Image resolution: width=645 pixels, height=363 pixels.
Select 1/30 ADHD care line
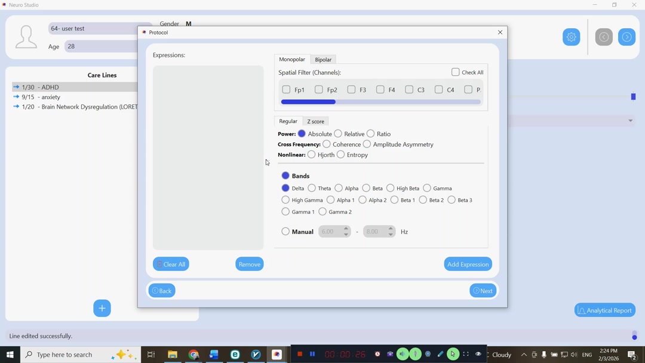pyautogui.click(x=75, y=87)
